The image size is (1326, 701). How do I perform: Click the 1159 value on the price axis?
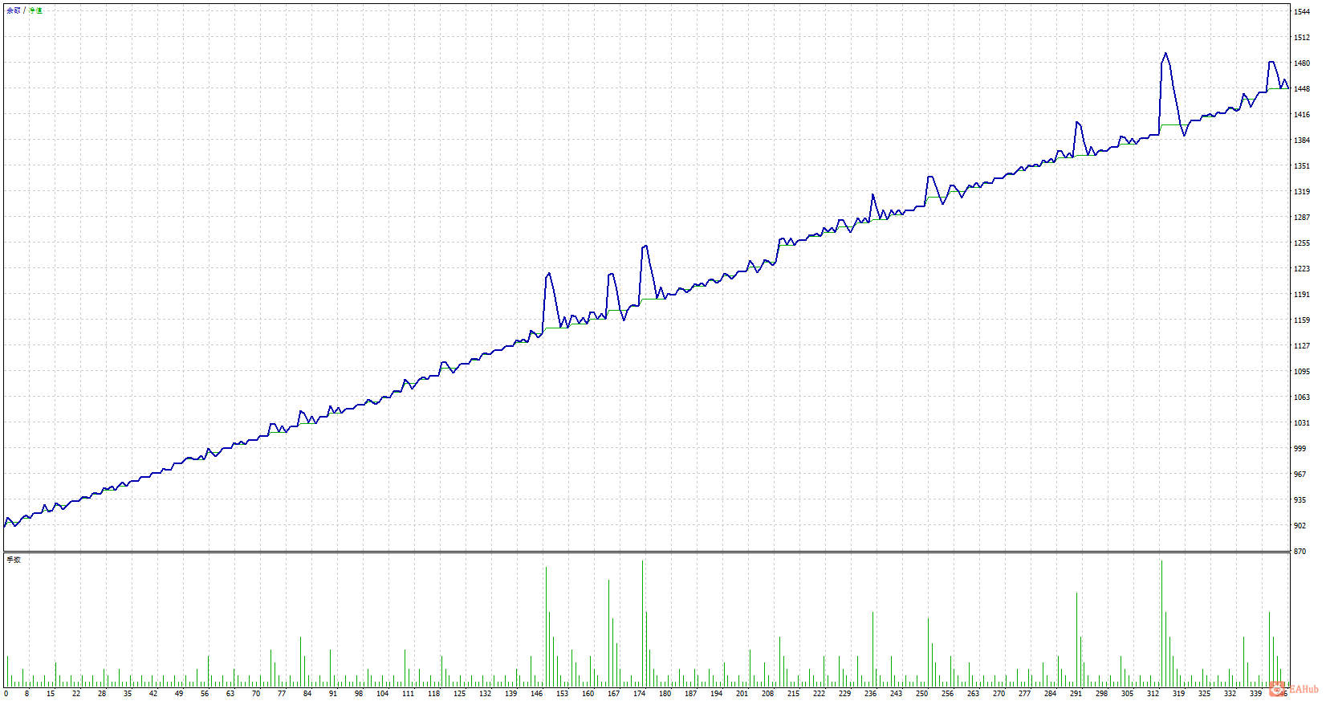click(x=1302, y=320)
